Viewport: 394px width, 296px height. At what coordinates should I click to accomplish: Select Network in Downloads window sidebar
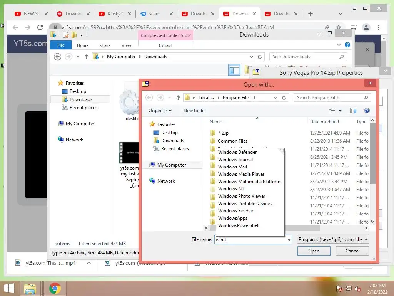(74, 140)
